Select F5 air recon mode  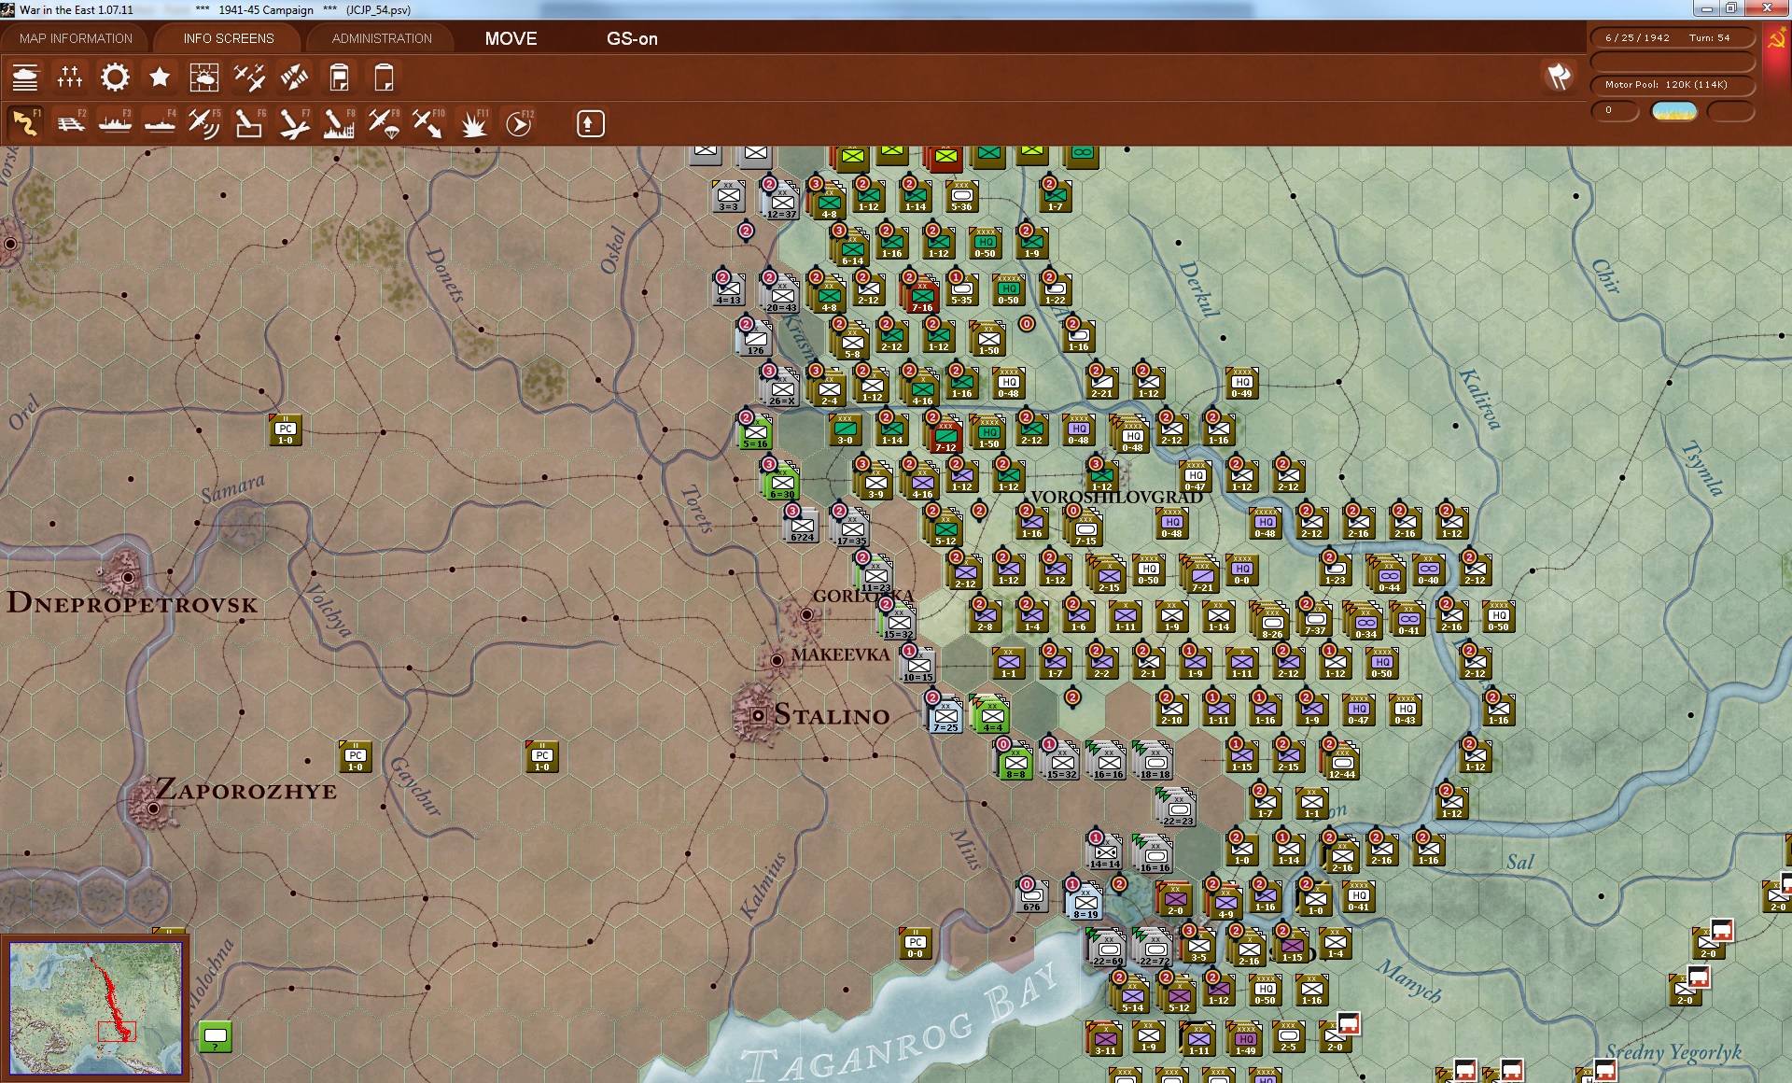point(203,123)
